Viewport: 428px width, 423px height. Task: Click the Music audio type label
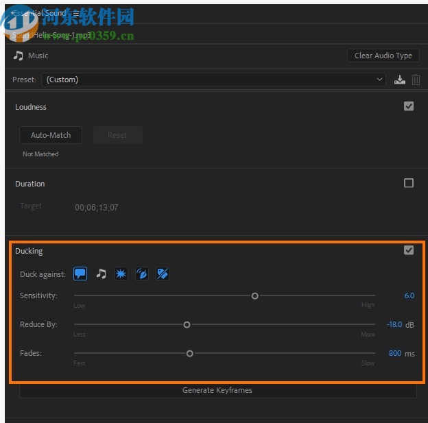[38, 56]
